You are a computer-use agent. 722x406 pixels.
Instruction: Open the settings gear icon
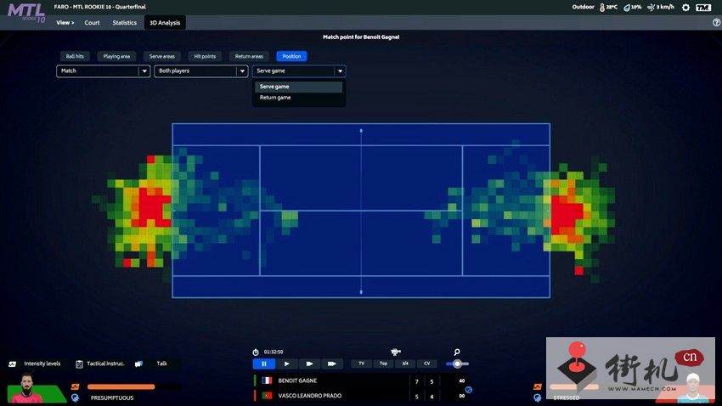coord(685,8)
